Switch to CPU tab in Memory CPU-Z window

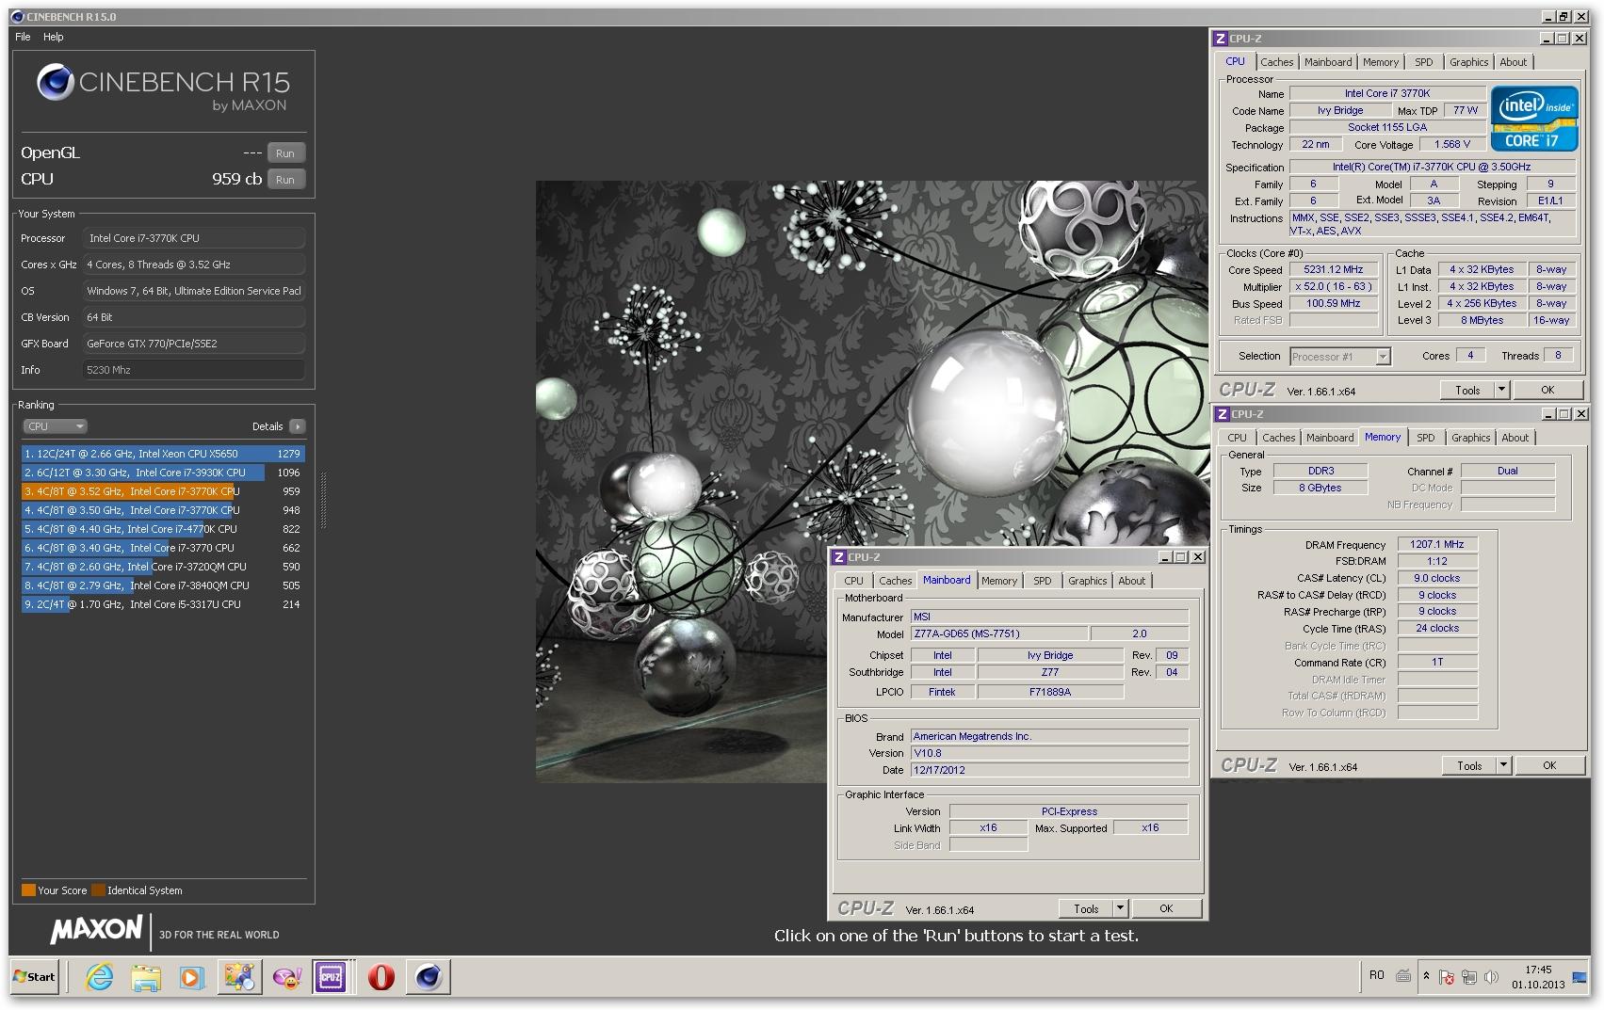pyautogui.click(x=1237, y=438)
